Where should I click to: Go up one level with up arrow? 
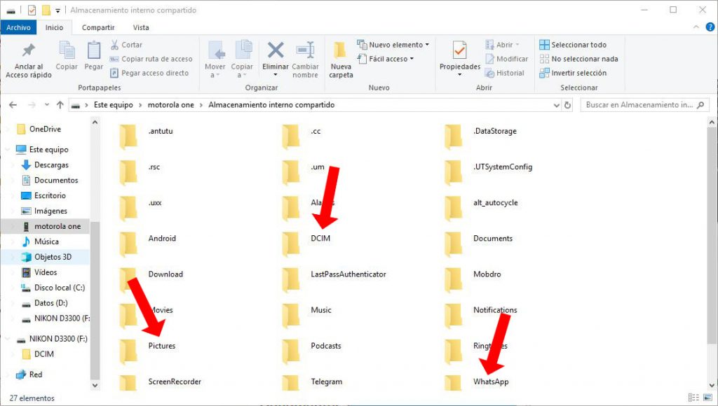click(x=60, y=105)
